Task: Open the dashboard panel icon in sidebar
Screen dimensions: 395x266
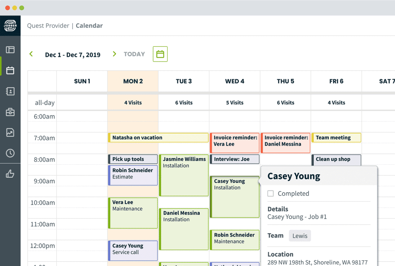Action: [x=10, y=50]
